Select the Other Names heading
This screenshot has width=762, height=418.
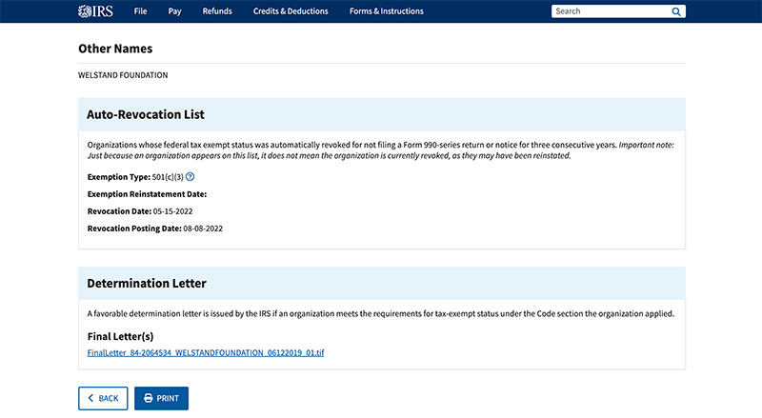(115, 49)
